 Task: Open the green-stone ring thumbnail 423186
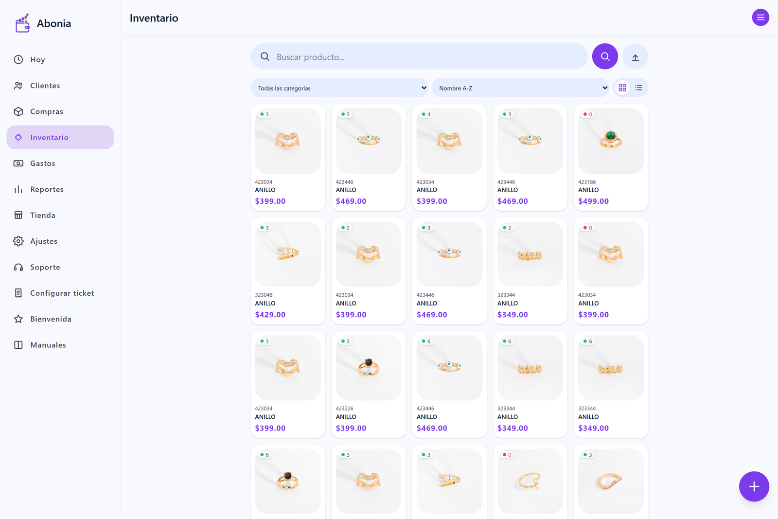(611, 141)
